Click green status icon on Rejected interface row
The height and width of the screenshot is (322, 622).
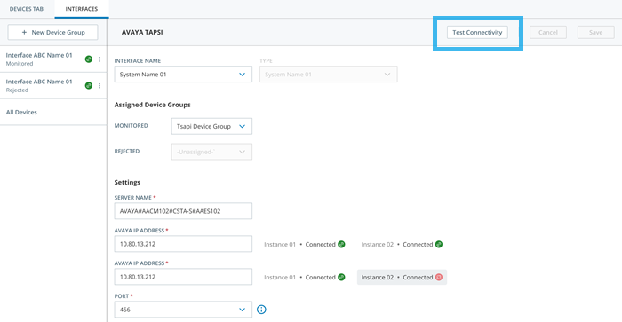pos(89,85)
